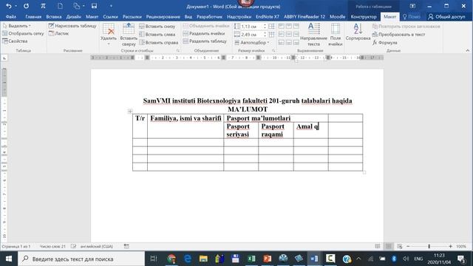
Task: Open the Рецензирование tab
Action: click(163, 16)
